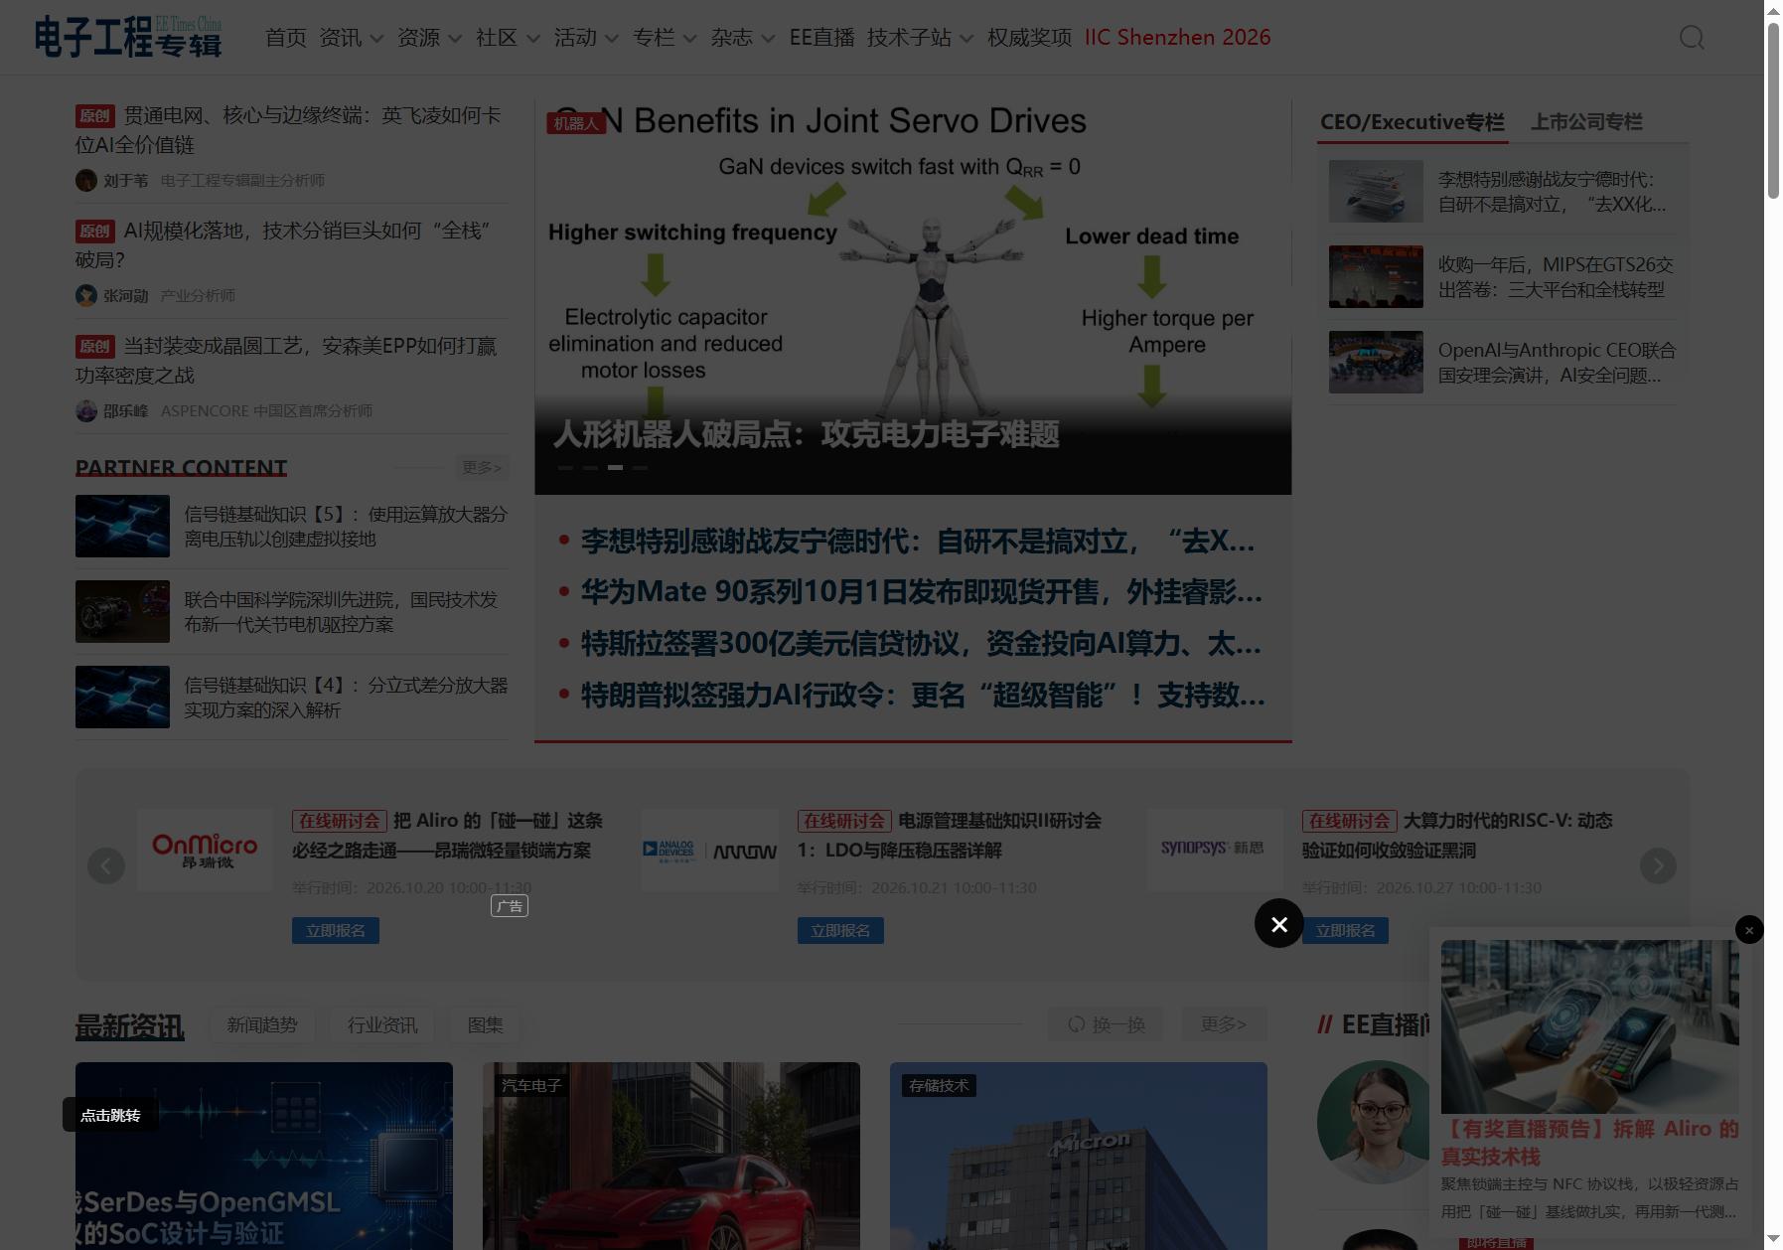The width and height of the screenshot is (1783, 1250).
Task: Click author avatar of 刘于苇
Action: click(86, 180)
